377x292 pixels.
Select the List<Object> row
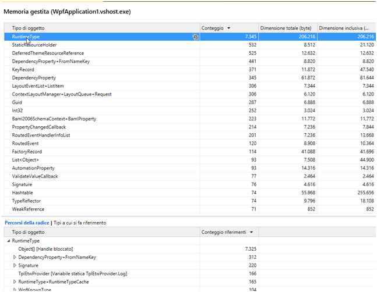click(x=190, y=160)
